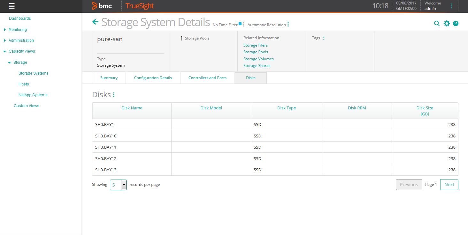Open the admin user options menu
This screenshot has width=468, height=235.
point(451,6)
